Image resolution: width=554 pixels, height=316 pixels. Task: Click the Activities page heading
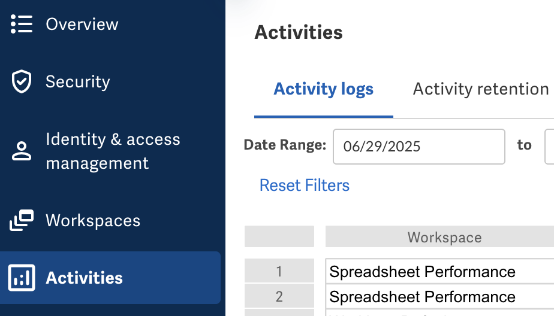click(299, 32)
